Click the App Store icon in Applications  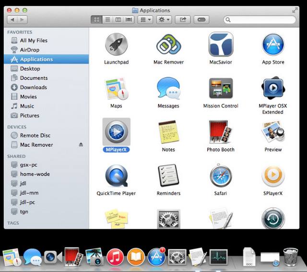click(x=273, y=45)
